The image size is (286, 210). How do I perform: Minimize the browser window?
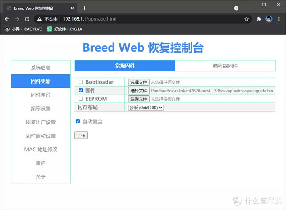point(250,5)
